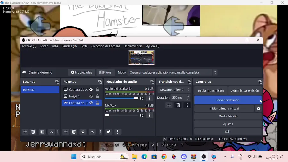The width and height of the screenshot is (288, 162).
Task: Open Herramientas menu
Action: [133, 46]
